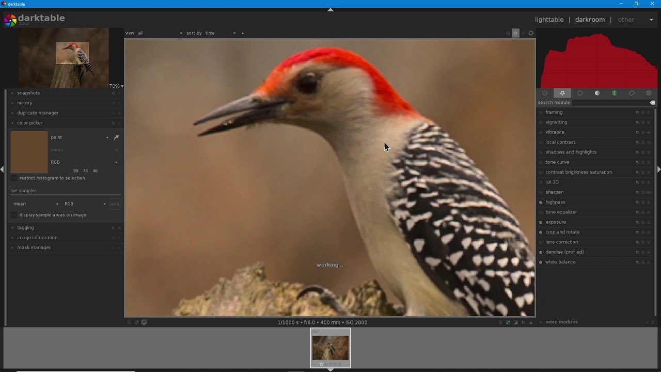The image size is (661, 372).
Task: Show active modules group power icon
Action: [545, 93]
